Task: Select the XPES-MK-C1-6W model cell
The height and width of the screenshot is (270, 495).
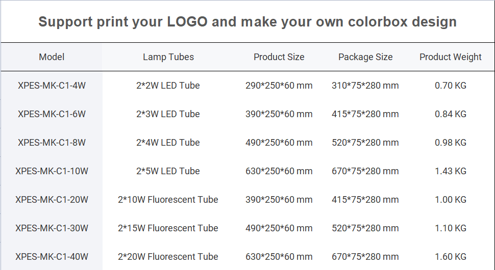Action: coord(52,114)
